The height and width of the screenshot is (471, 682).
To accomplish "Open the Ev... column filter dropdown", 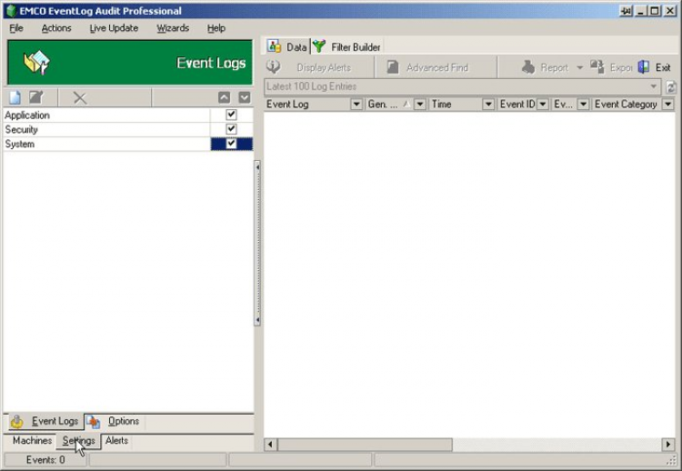I will point(583,105).
